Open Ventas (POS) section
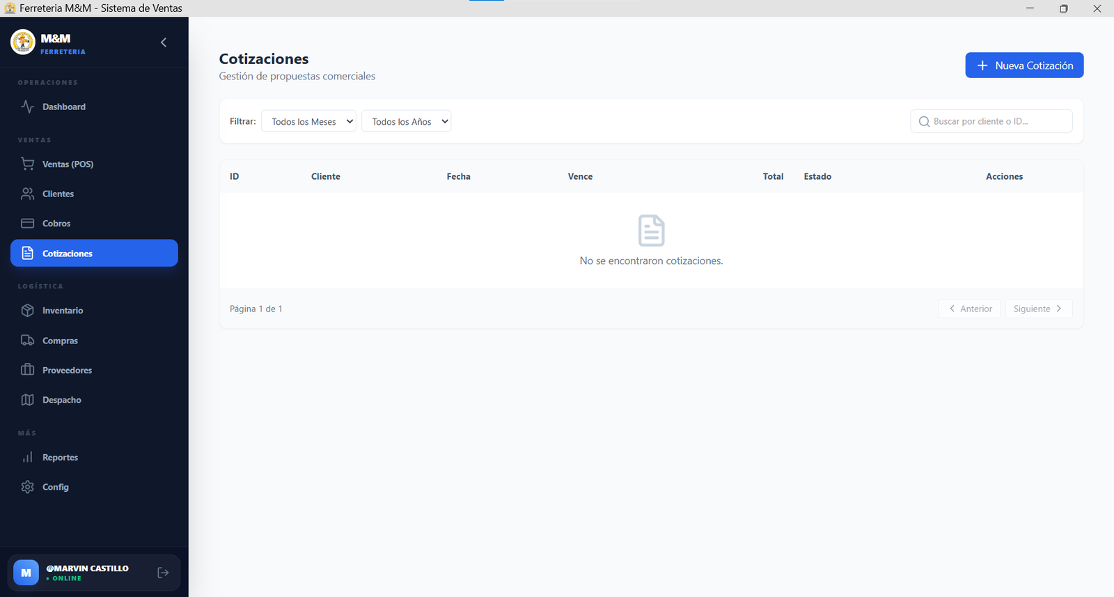Screen dimensions: 1114x597 [x=94, y=164]
